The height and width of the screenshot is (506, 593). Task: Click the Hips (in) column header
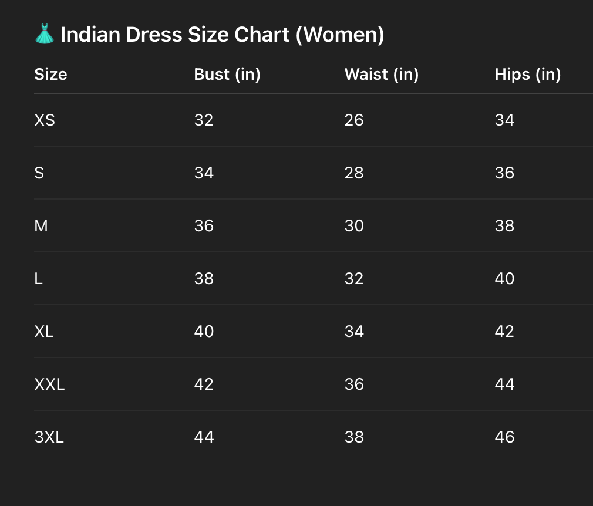pyautogui.click(x=527, y=75)
